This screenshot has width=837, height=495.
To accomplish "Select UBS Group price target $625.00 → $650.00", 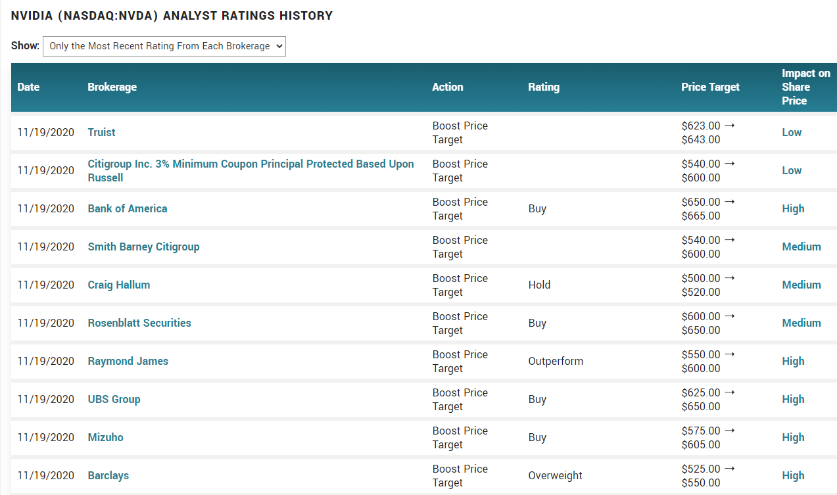I will coord(708,399).
